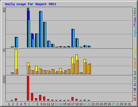Click the red kB bar for day 7
Viewport: 138px width, 107px height.
(32, 97)
